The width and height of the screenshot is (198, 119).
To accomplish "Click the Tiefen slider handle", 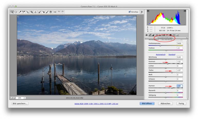I will [x=172, y=72].
